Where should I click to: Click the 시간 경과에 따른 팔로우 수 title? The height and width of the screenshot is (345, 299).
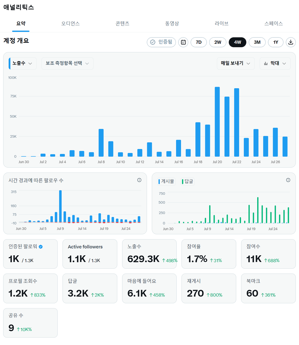point(36,180)
